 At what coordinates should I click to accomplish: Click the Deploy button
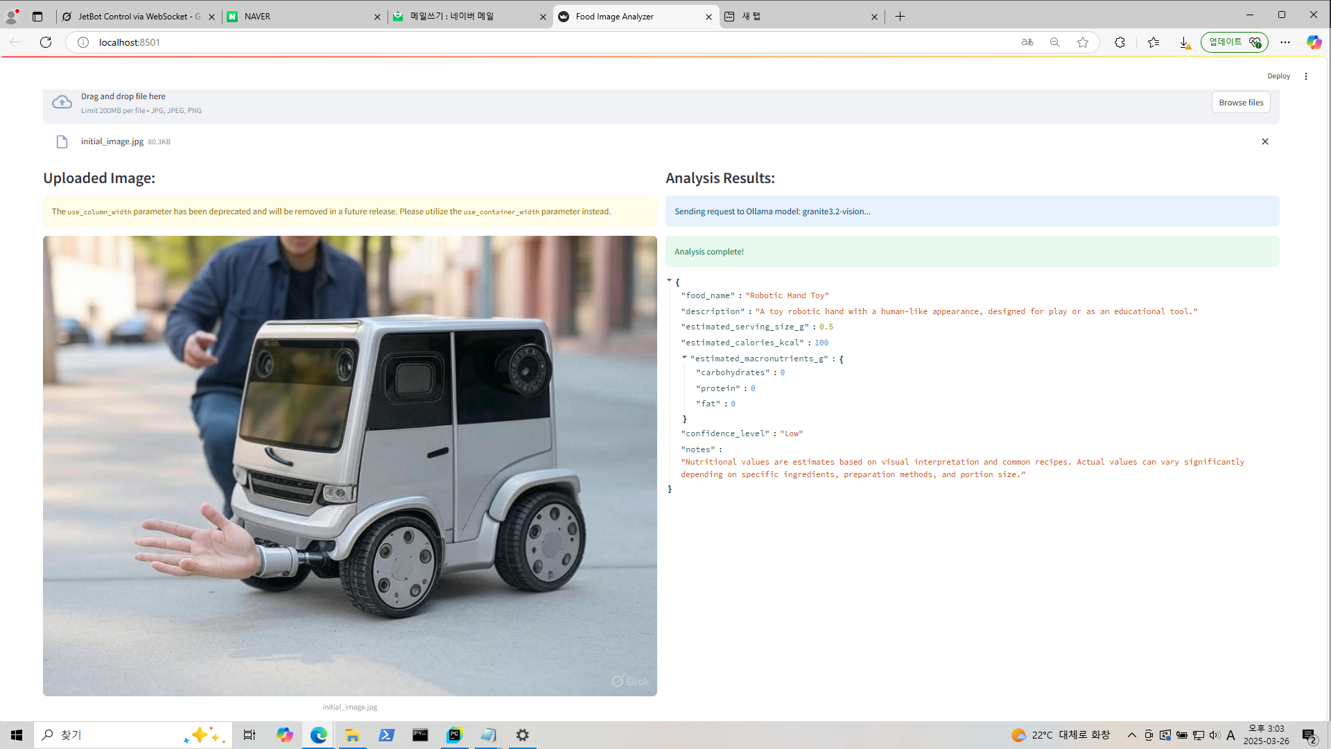[x=1278, y=76]
